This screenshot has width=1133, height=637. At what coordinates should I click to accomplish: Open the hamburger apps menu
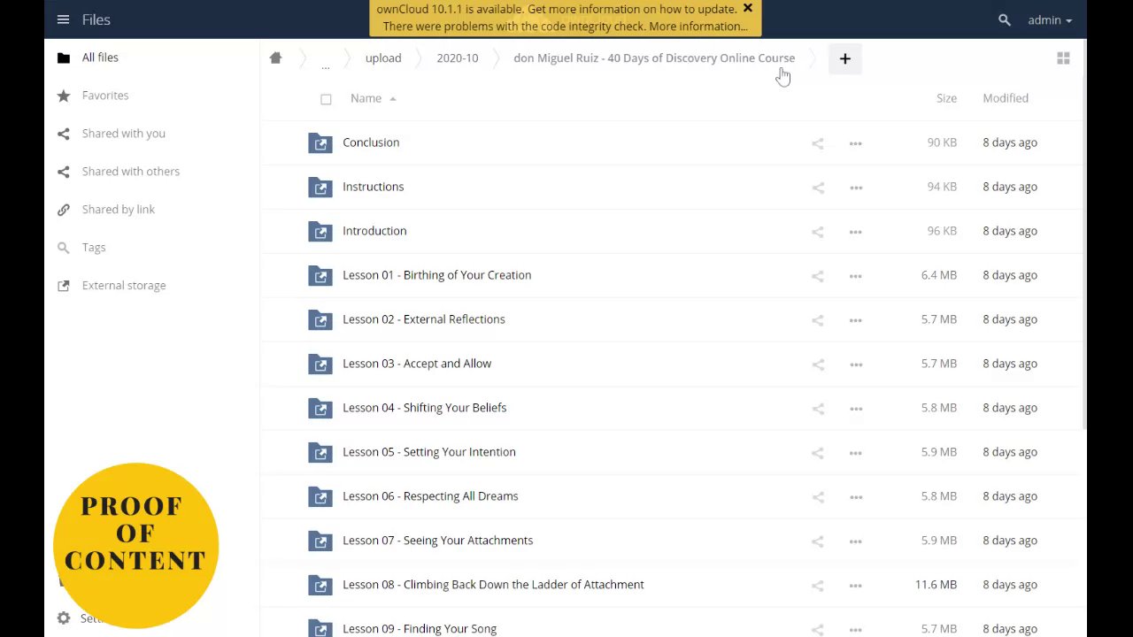[63, 19]
